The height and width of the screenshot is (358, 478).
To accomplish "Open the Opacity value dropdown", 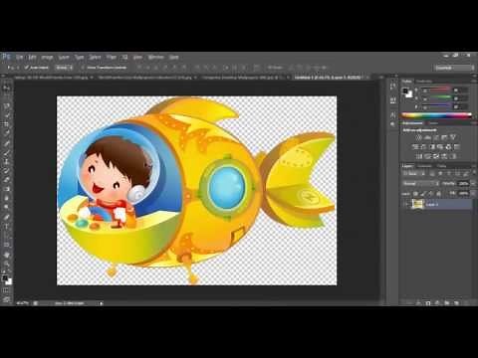I will click(473, 183).
